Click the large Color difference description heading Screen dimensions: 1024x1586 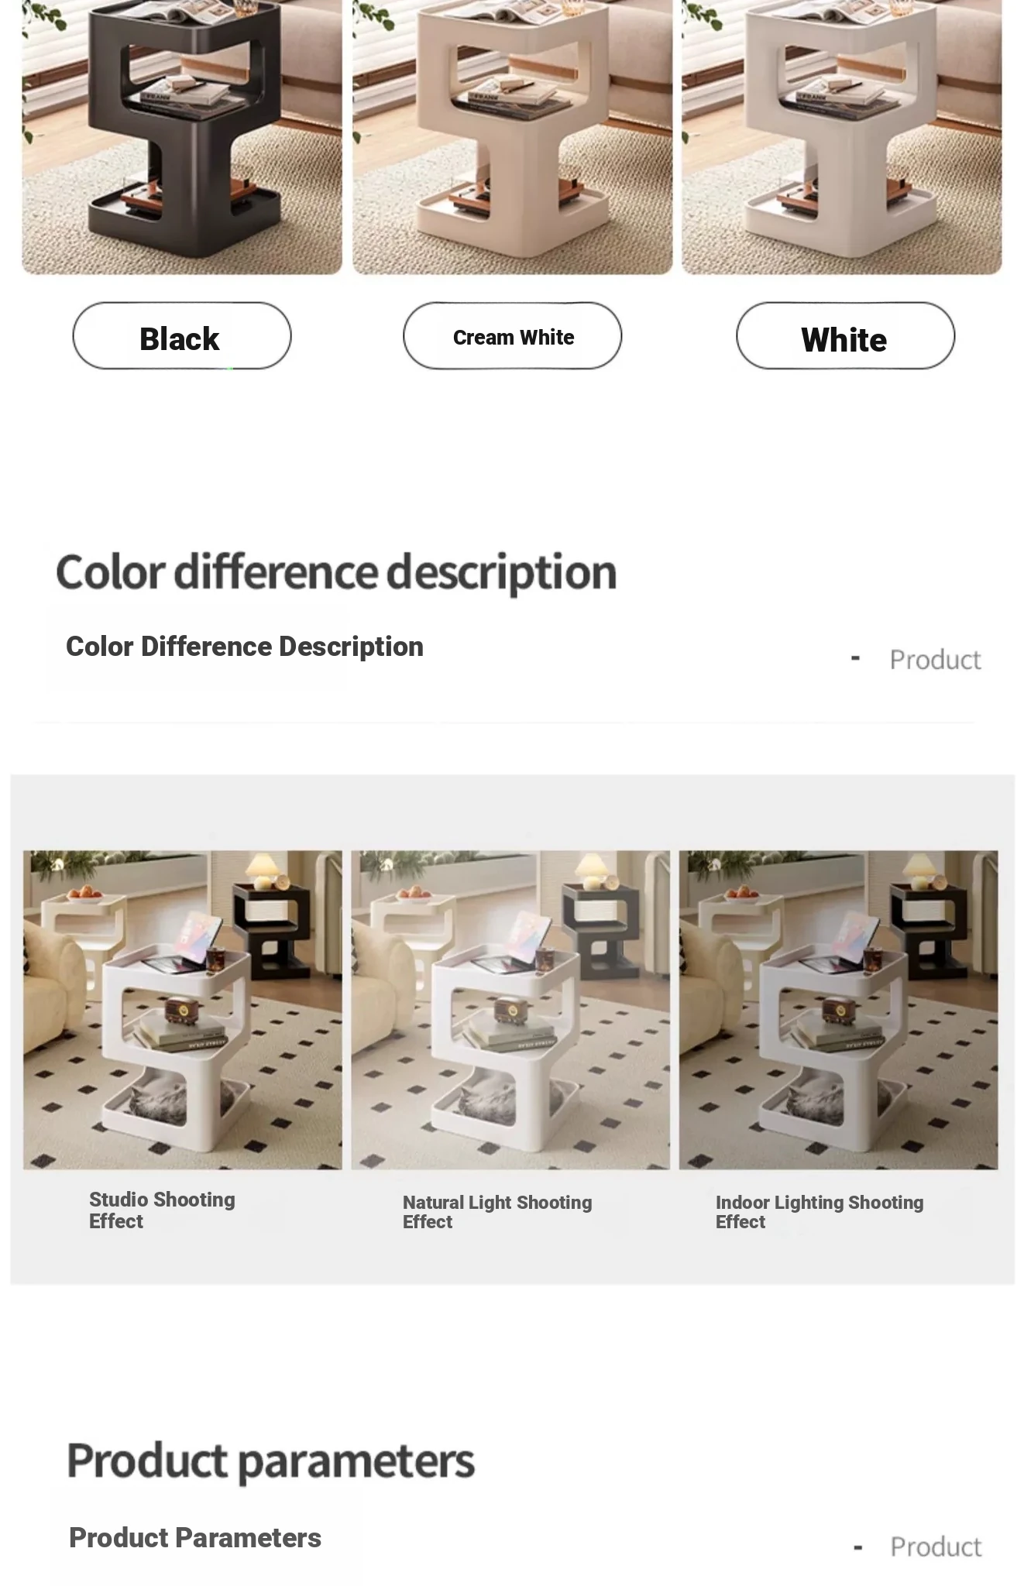336,573
